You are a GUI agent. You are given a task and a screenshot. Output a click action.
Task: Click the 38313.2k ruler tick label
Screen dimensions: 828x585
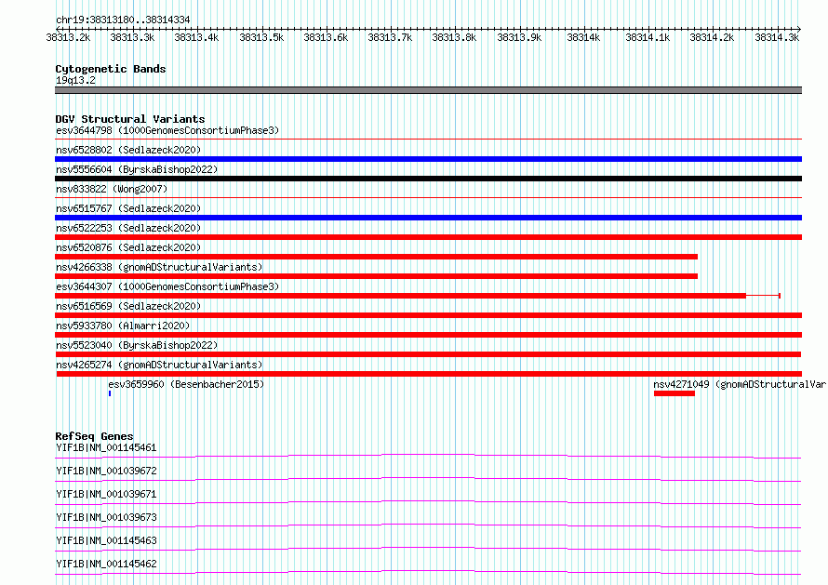tap(68, 37)
